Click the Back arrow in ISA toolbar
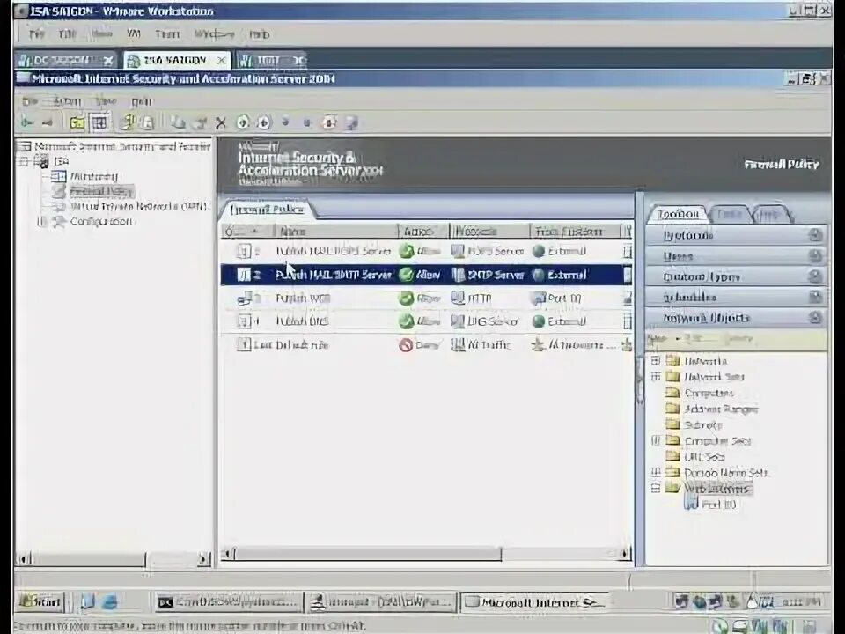 point(26,123)
